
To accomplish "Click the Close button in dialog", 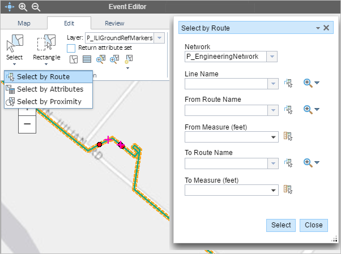I will pyautogui.click(x=313, y=225).
